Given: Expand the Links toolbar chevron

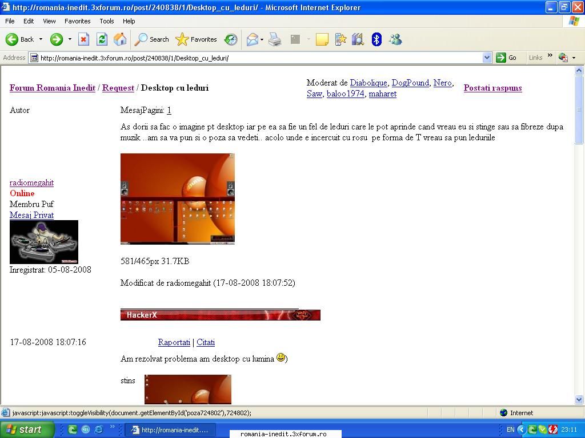Looking at the screenshot, I should (550, 56).
